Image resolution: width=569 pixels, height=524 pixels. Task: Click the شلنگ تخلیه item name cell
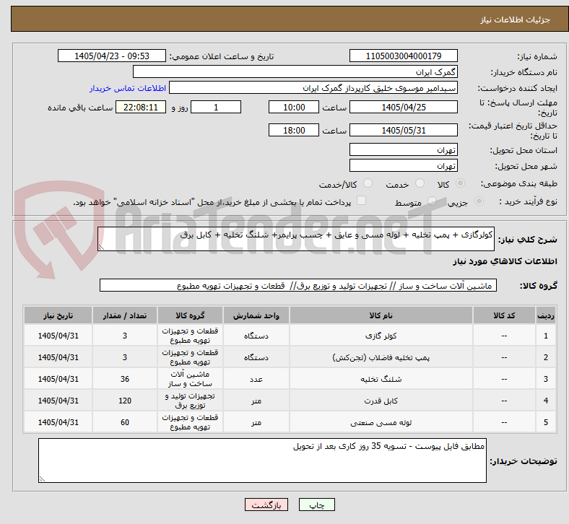tap(381, 379)
